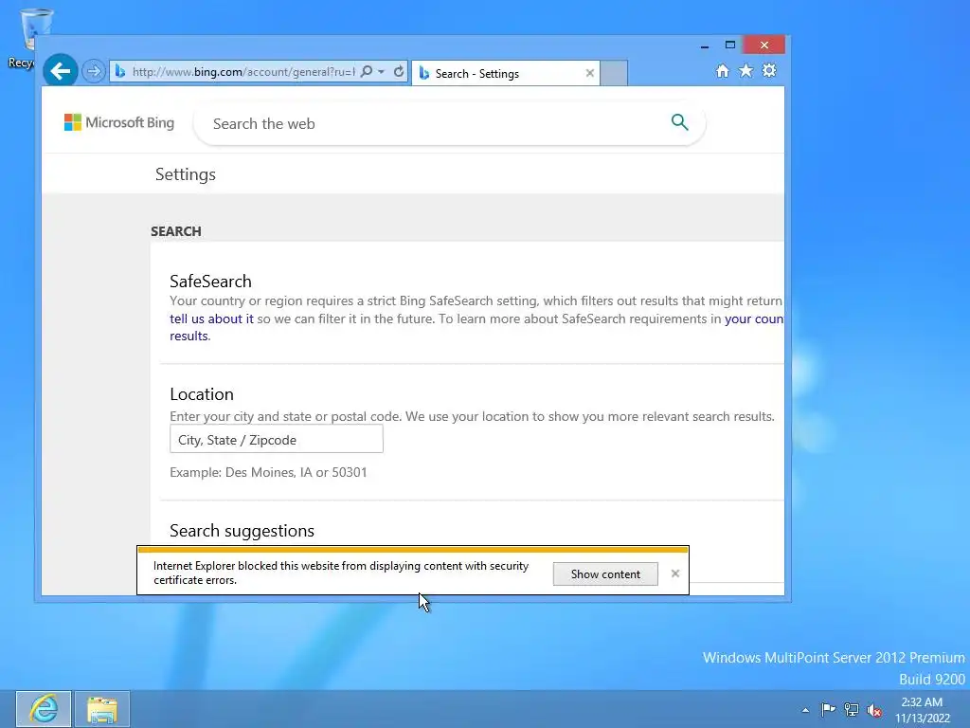Click the 'Settings' page heading
This screenshot has width=970, height=728.
pos(186,174)
